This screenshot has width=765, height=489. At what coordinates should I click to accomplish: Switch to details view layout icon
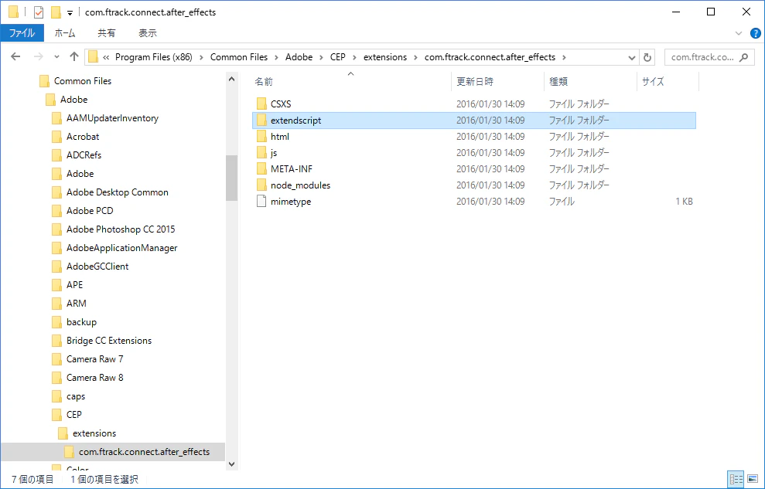tap(736, 479)
